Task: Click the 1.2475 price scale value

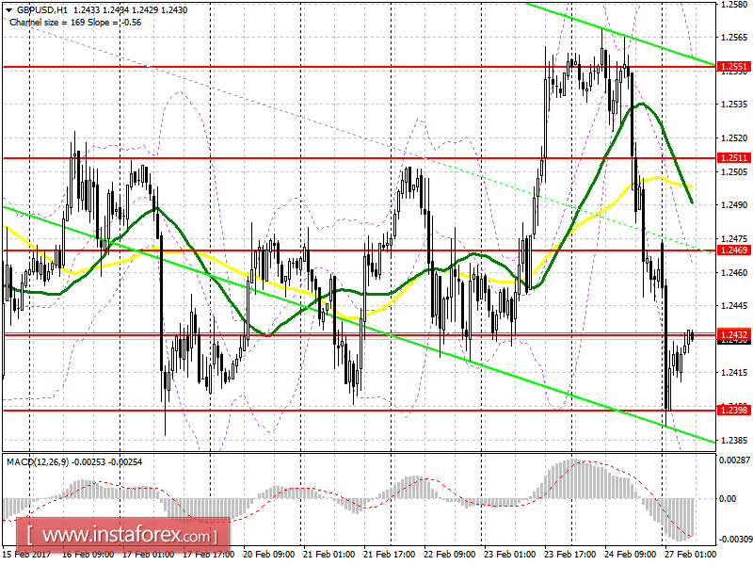Action: click(x=734, y=239)
